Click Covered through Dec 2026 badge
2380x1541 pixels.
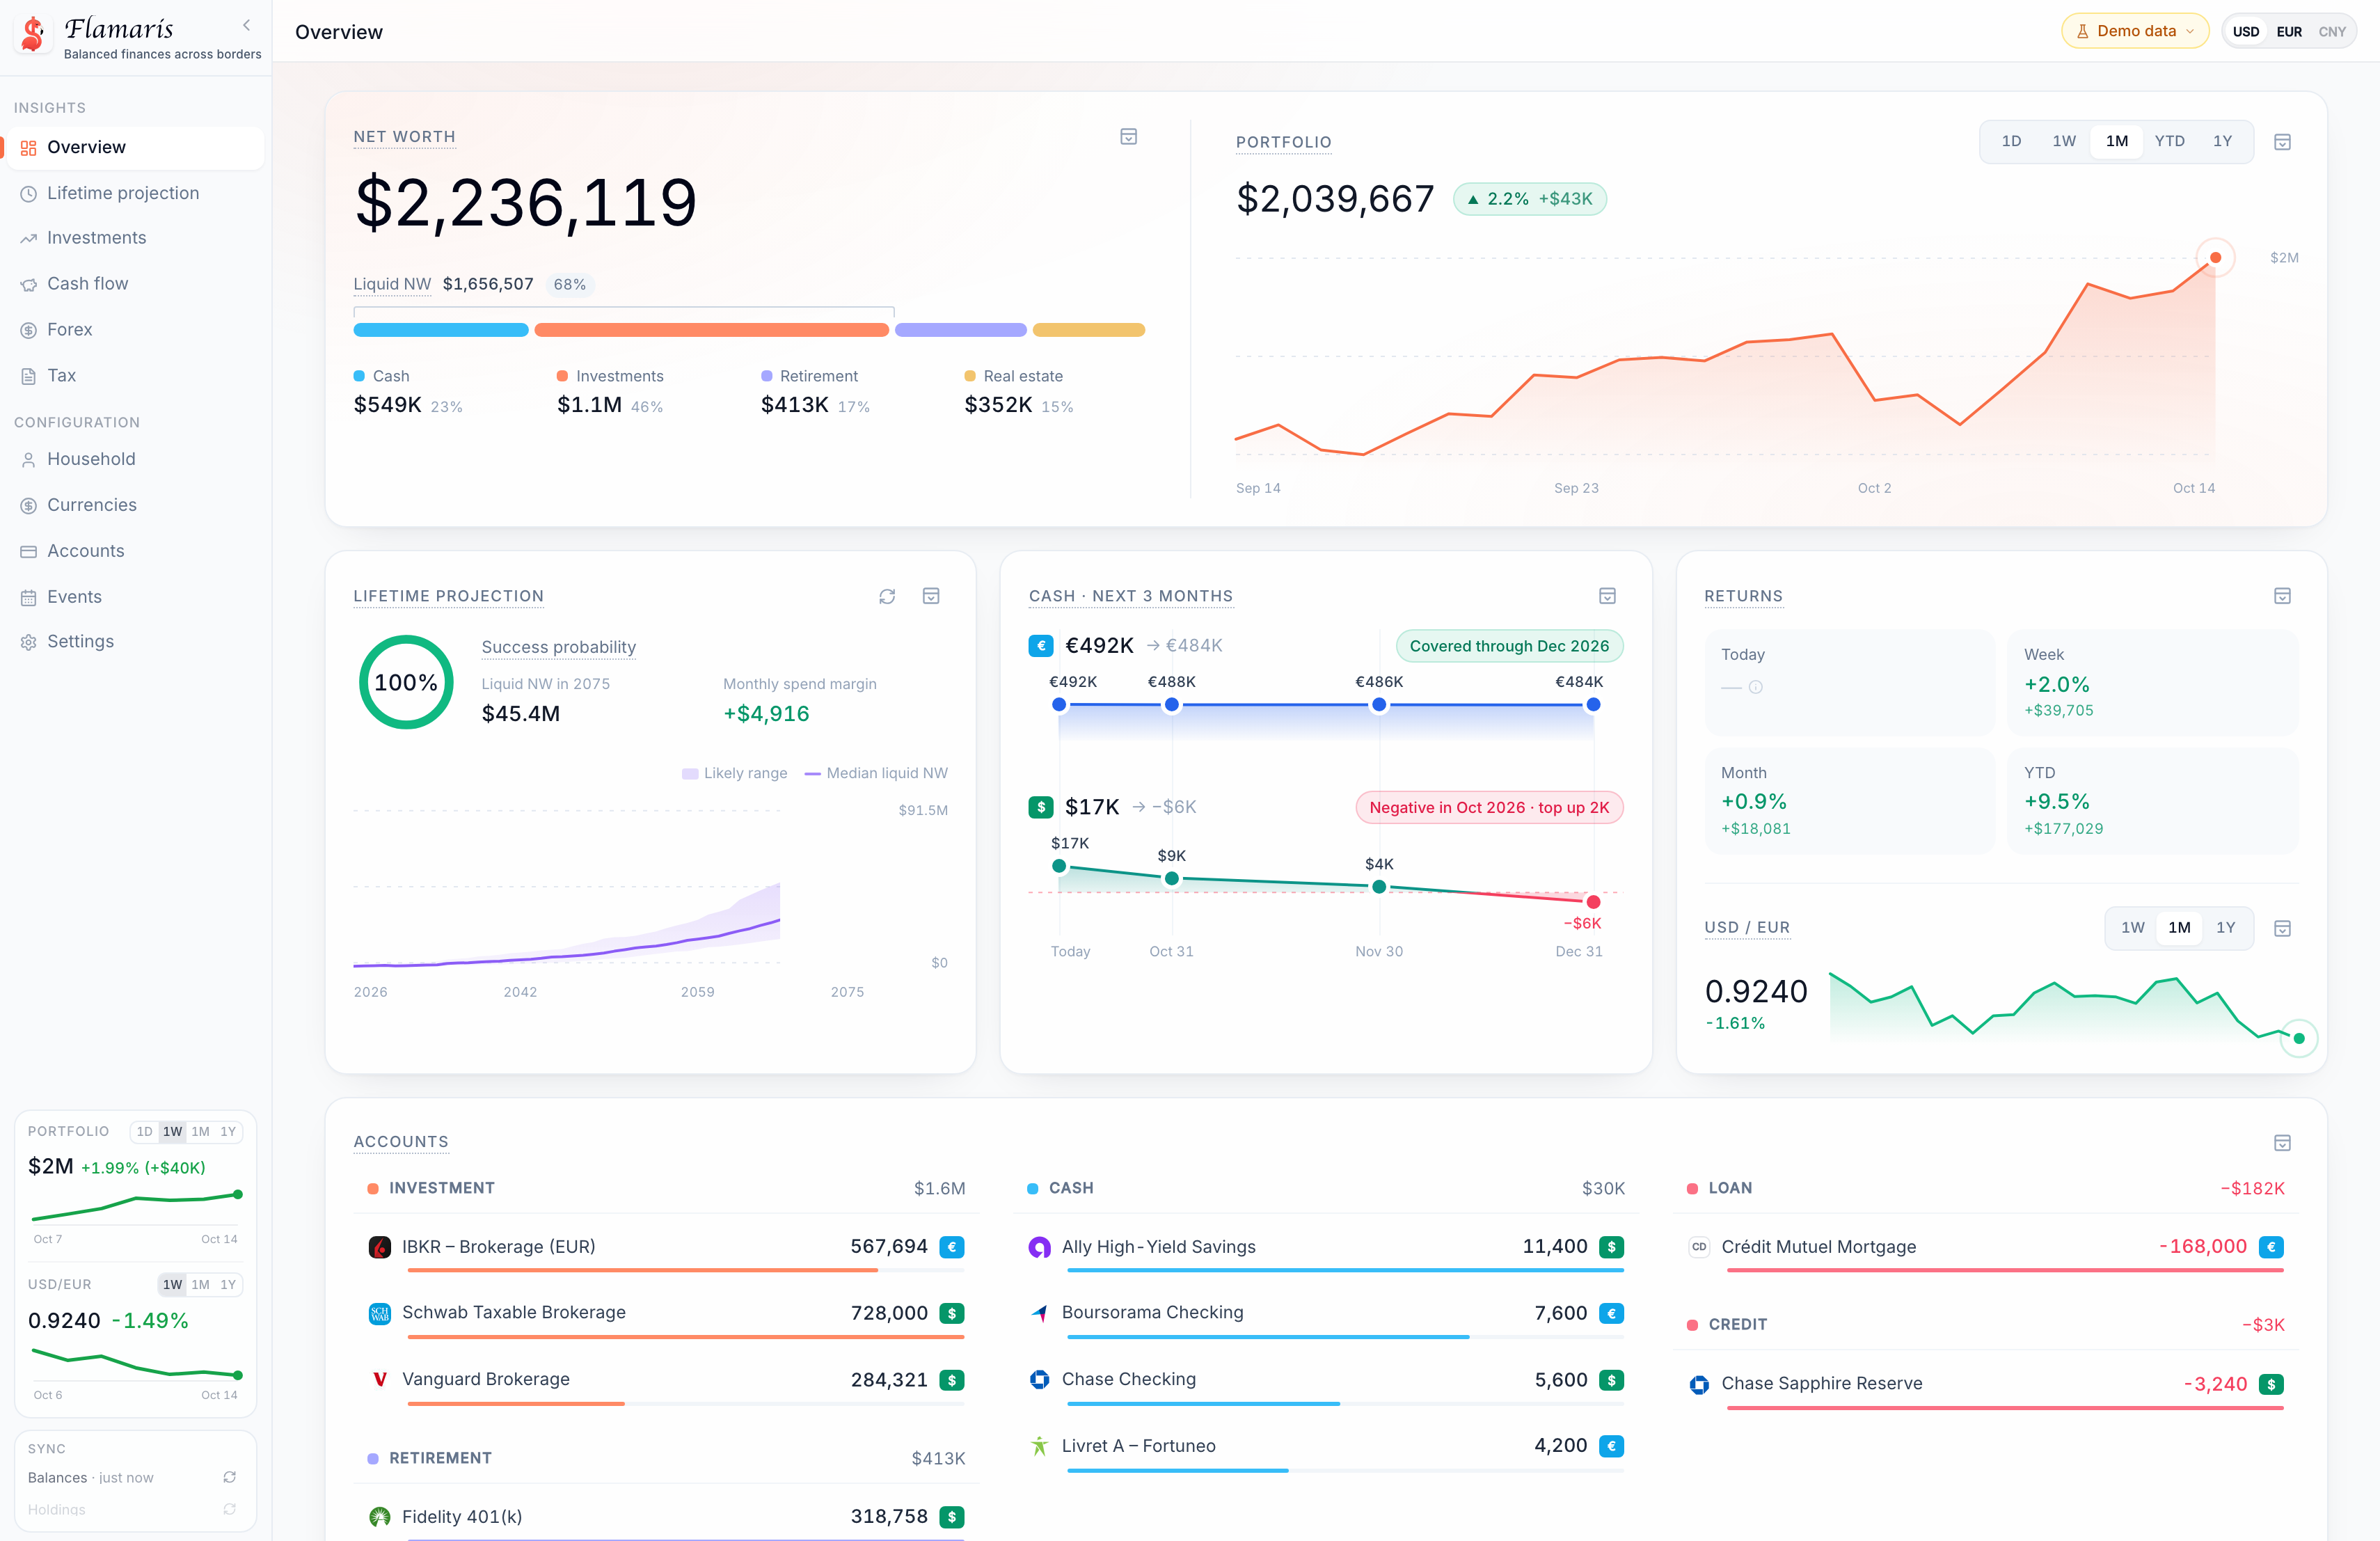point(1509,646)
